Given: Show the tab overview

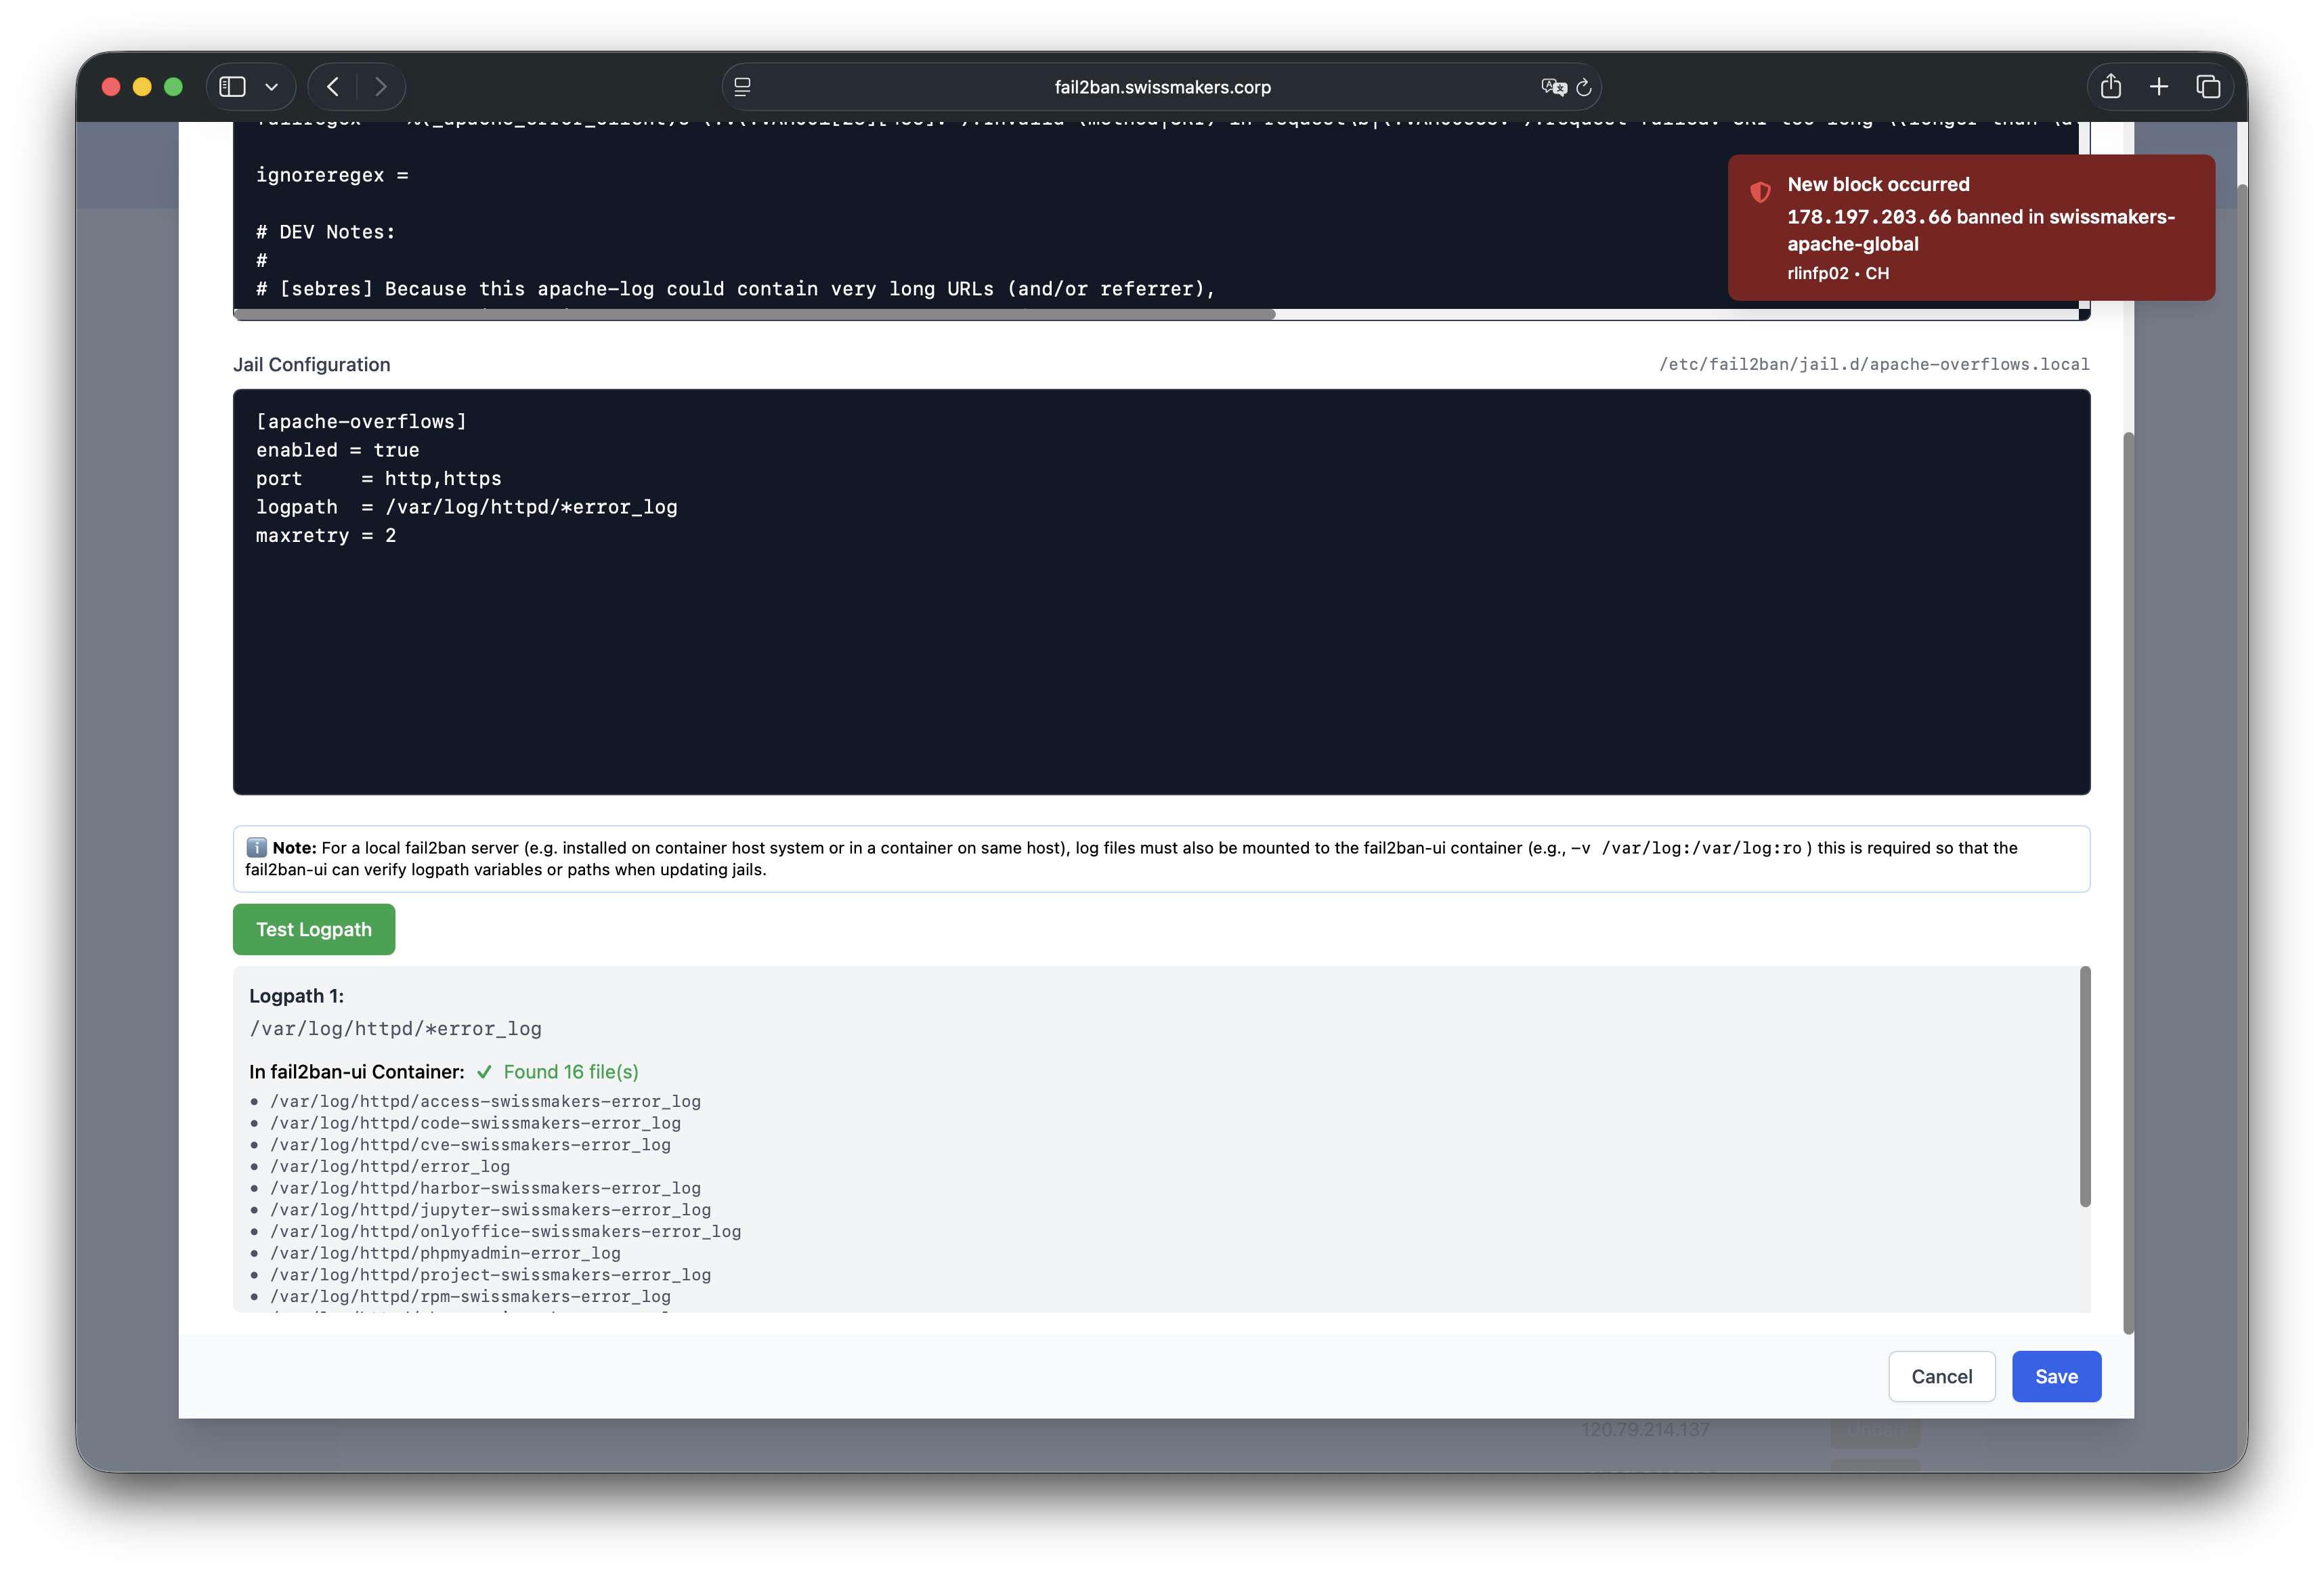Looking at the screenshot, I should pyautogui.click(x=2208, y=86).
